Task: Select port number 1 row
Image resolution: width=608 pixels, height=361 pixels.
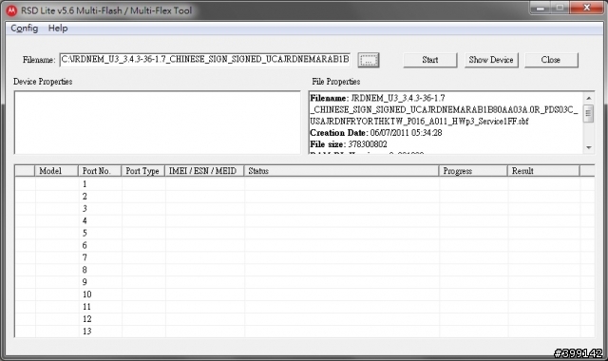Action: coord(304,183)
